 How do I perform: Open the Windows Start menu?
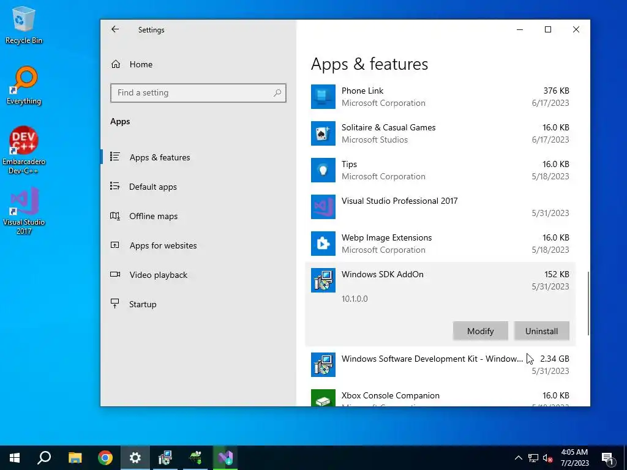tap(15, 458)
